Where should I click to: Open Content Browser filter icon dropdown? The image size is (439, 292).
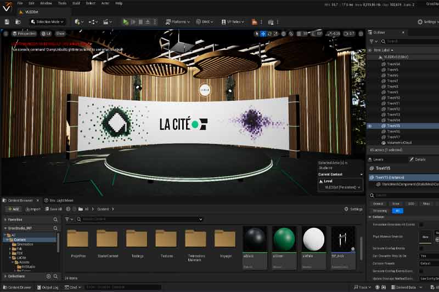click(x=69, y=219)
